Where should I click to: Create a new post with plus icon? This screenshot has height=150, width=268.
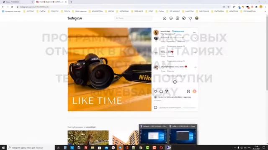(178, 18)
